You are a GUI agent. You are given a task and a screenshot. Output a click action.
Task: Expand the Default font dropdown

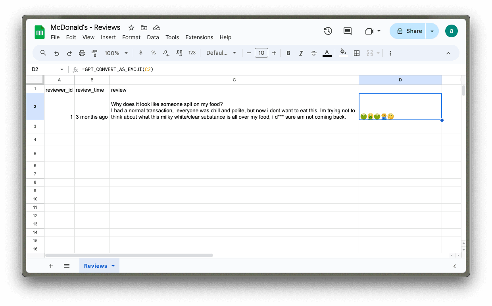[x=221, y=53]
